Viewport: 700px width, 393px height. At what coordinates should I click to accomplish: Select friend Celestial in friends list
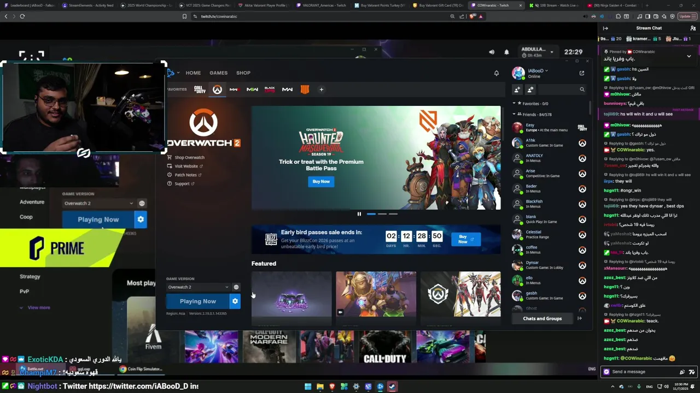tap(550, 235)
